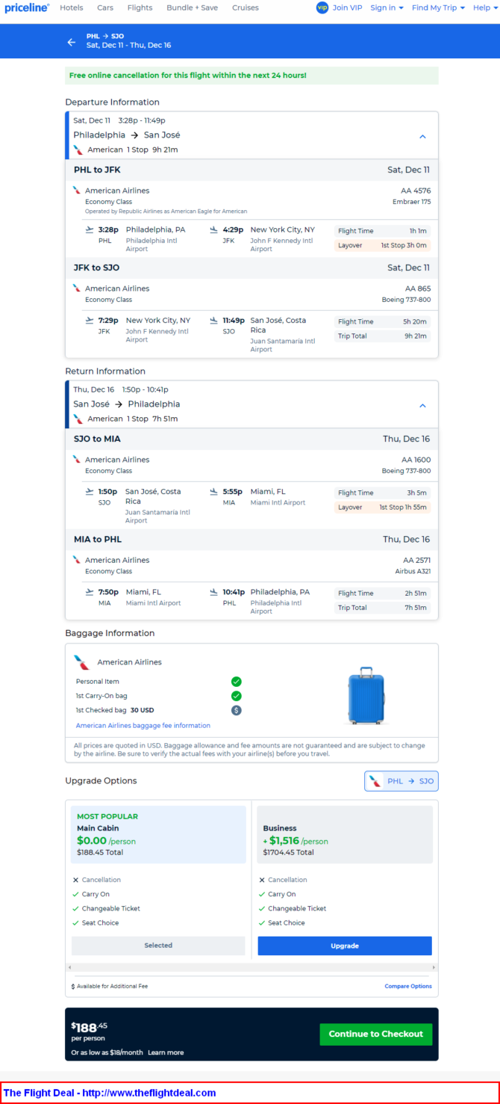Click the landing plane icon beside 5:55p
This screenshot has height=1104, width=500.
(x=214, y=491)
